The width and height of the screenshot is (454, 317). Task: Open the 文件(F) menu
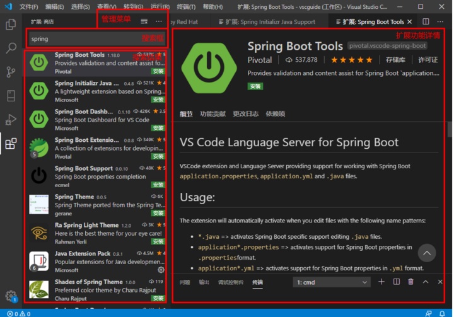(x=28, y=7)
